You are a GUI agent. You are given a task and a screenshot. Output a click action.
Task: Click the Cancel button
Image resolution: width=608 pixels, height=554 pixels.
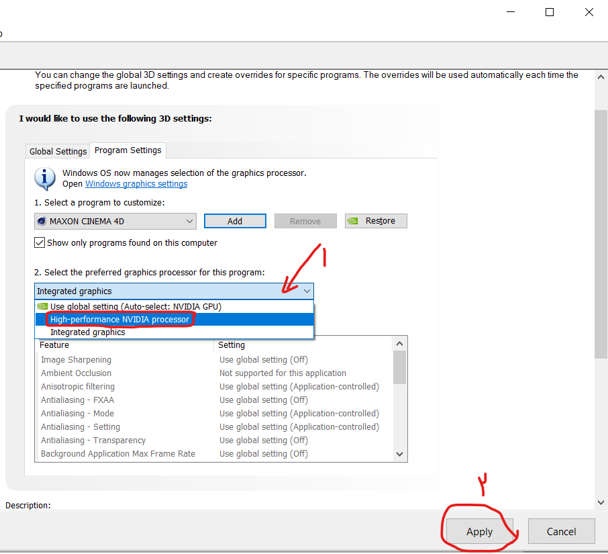pos(561,531)
